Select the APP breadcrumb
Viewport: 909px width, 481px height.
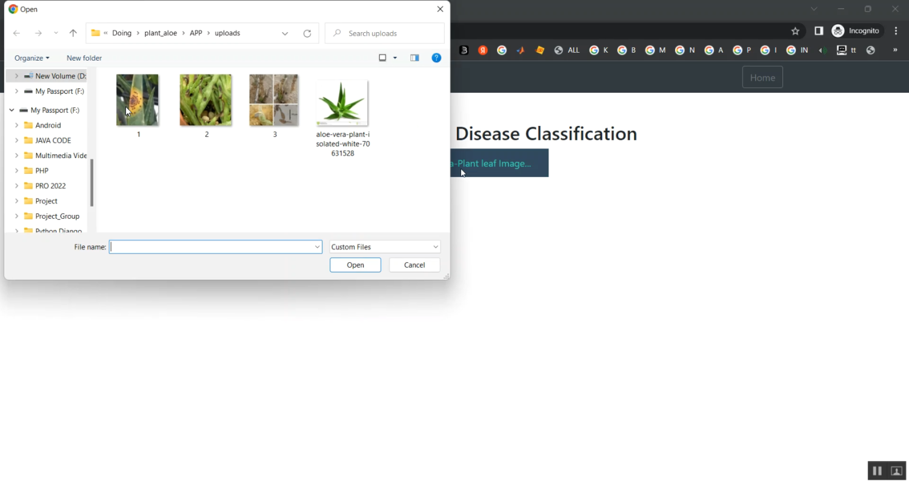196,33
